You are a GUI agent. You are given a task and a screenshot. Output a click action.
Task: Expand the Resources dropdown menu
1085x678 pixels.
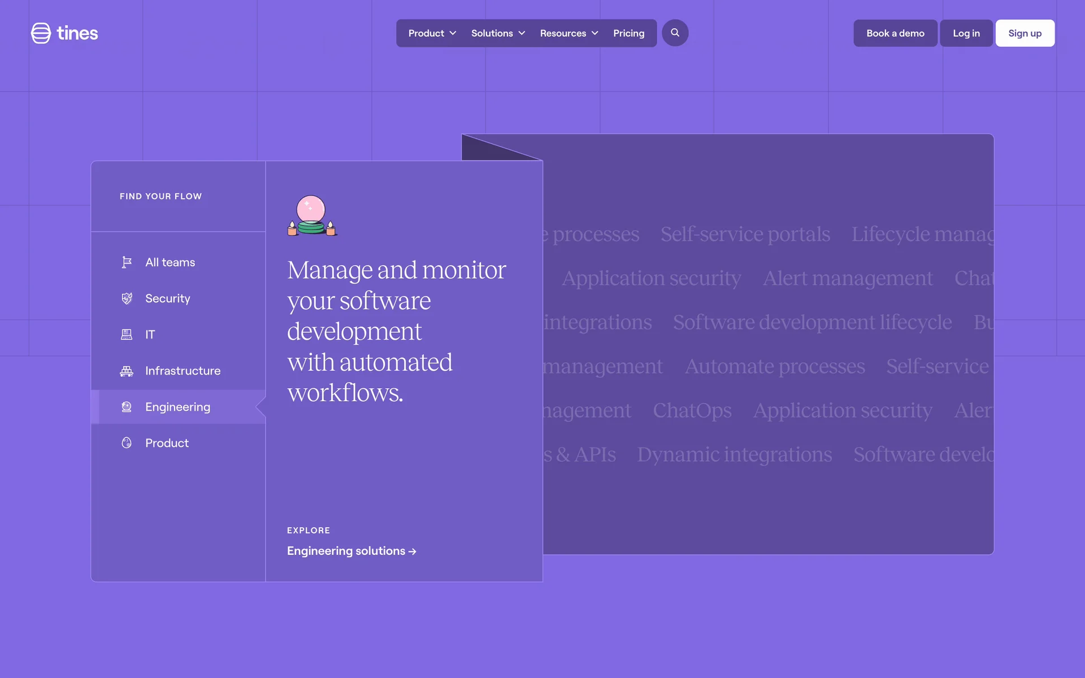point(568,33)
